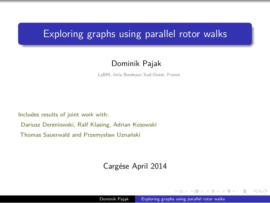Go to the next slide using the right arrow beside the slide icon

(186, 191)
